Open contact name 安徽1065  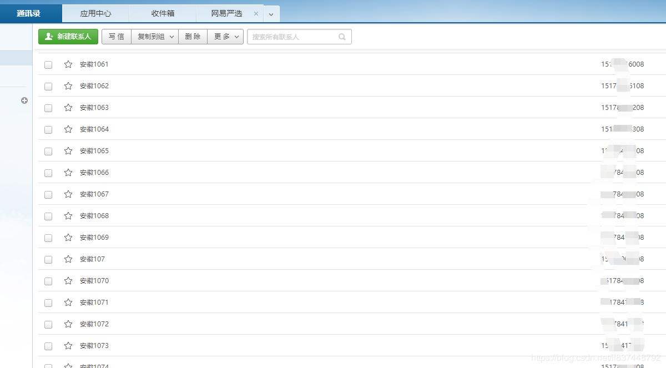coord(94,151)
